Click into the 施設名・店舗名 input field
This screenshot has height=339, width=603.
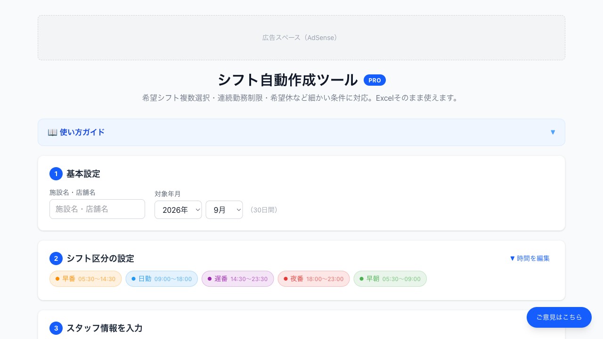click(x=97, y=209)
